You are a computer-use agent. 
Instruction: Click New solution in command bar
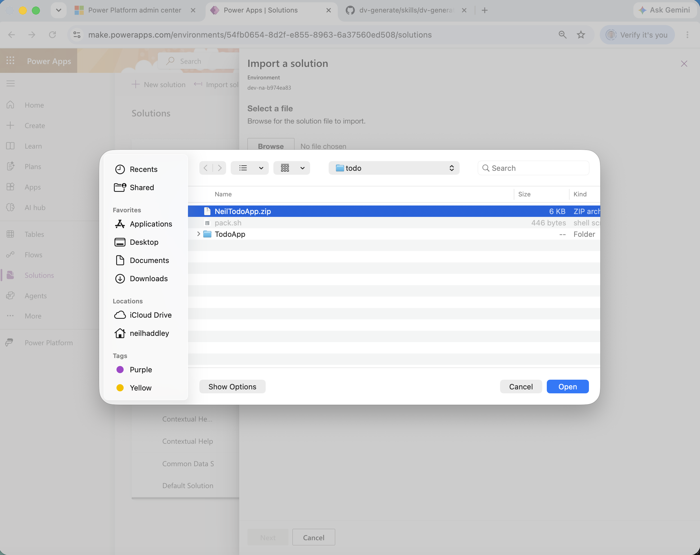159,84
